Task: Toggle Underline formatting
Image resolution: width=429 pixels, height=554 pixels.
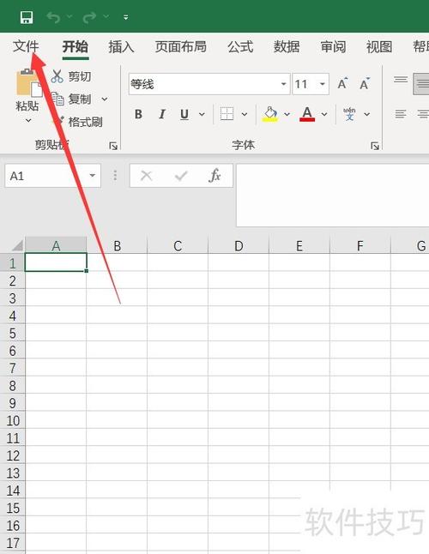Action: (x=184, y=114)
